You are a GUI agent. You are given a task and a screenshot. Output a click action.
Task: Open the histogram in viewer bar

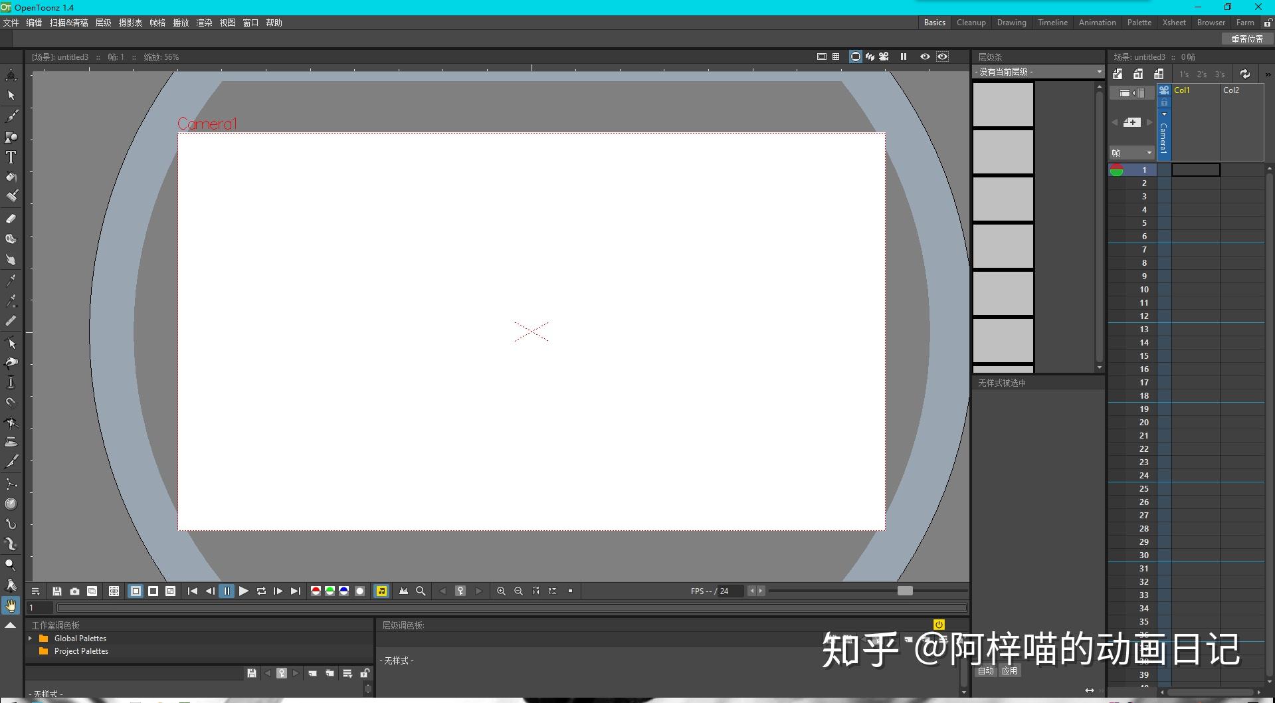coord(403,591)
